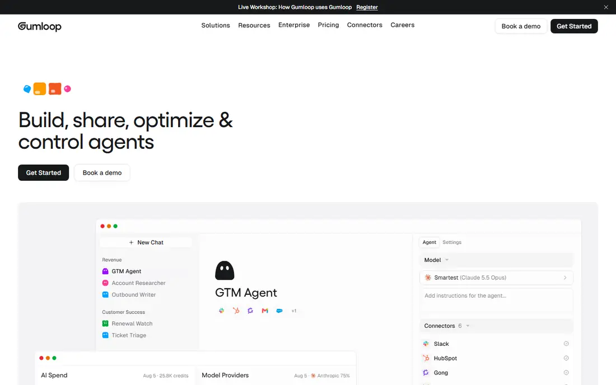Switch to the Settings tab
The height and width of the screenshot is (385, 616).
pyautogui.click(x=452, y=242)
